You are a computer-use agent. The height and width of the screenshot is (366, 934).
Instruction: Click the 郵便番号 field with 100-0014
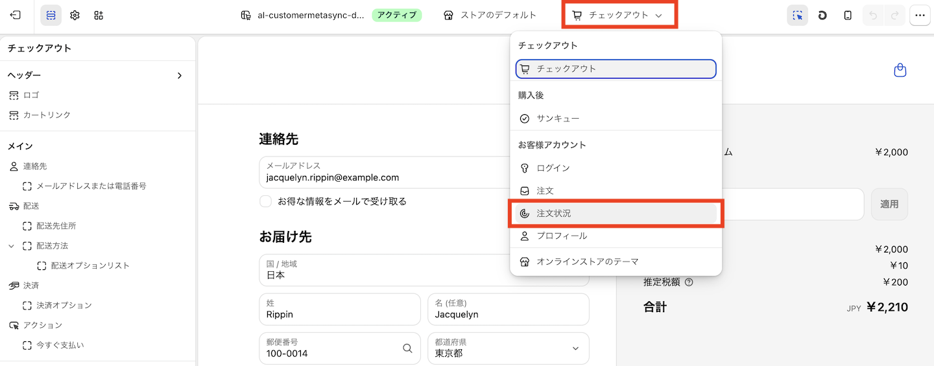[340, 348]
